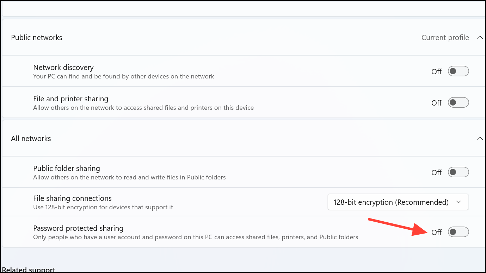The width and height of the screenshot is (486, 273).
Task: Open the 128-bit encryption dropdown
Action: pos(398,202)
